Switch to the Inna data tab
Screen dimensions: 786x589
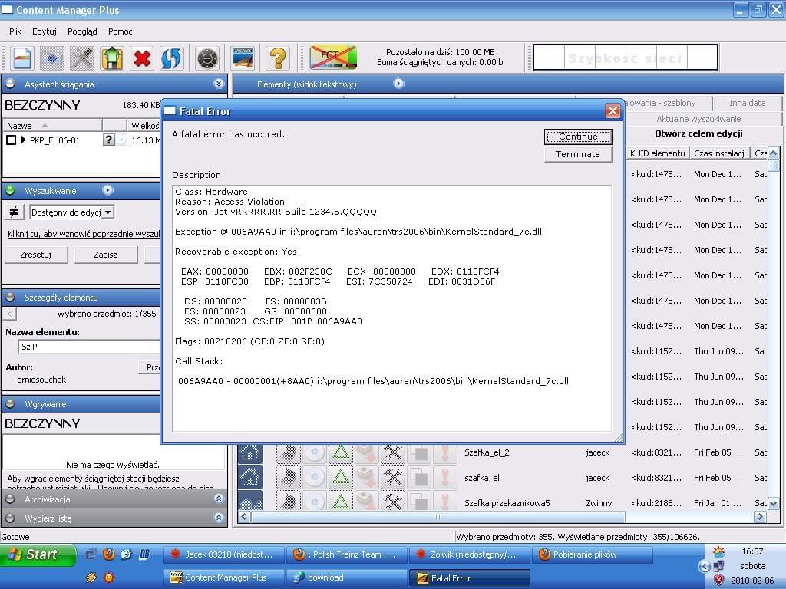(747, 103)
